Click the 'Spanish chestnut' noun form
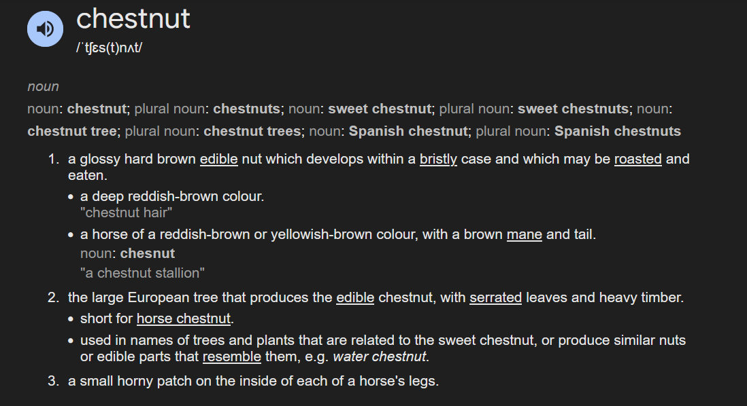 pyautogui.click(x=408, y=131)
